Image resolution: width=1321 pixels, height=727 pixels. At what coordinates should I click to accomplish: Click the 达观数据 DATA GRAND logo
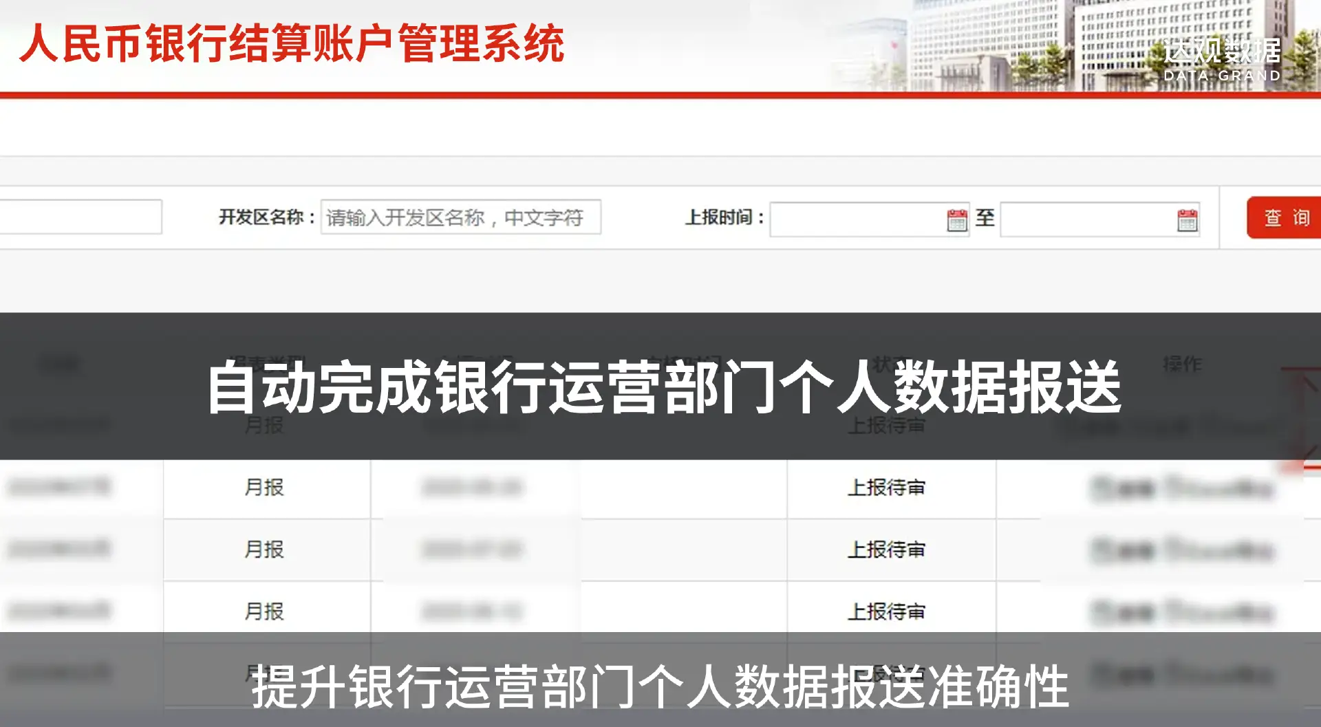tap(1222, 59)
